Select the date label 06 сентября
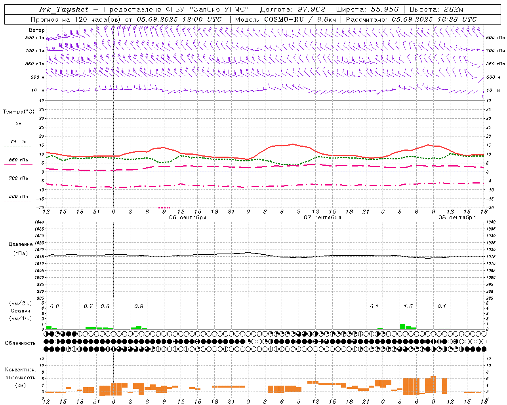 pyautogui.click(x=188, y=218)
